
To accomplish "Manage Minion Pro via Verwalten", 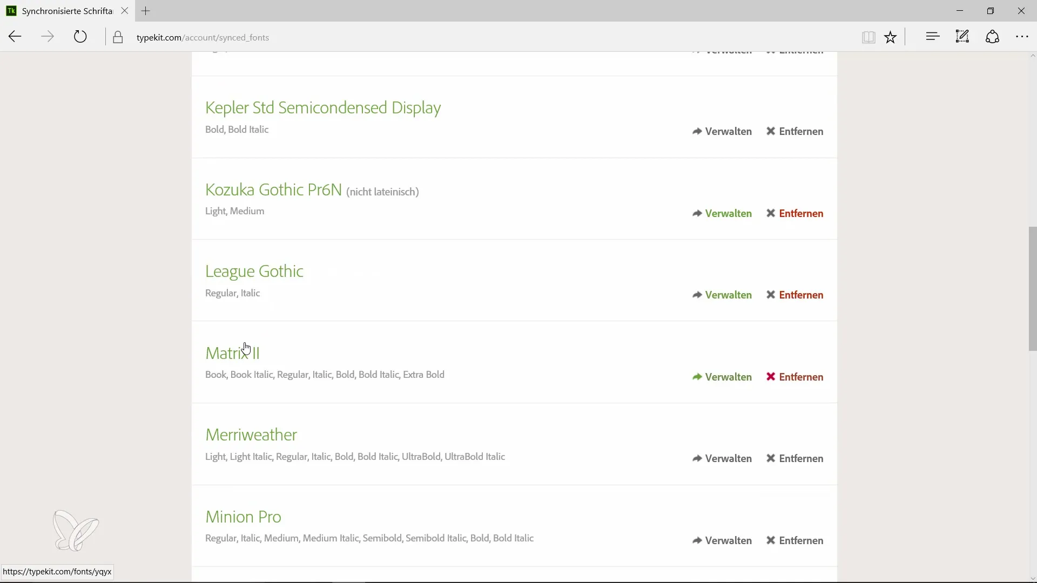I will pos(722,541).
